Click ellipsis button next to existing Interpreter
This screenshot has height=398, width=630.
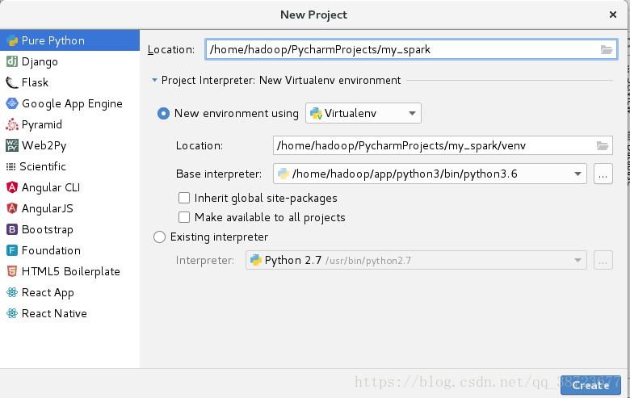tap(603, 260)
